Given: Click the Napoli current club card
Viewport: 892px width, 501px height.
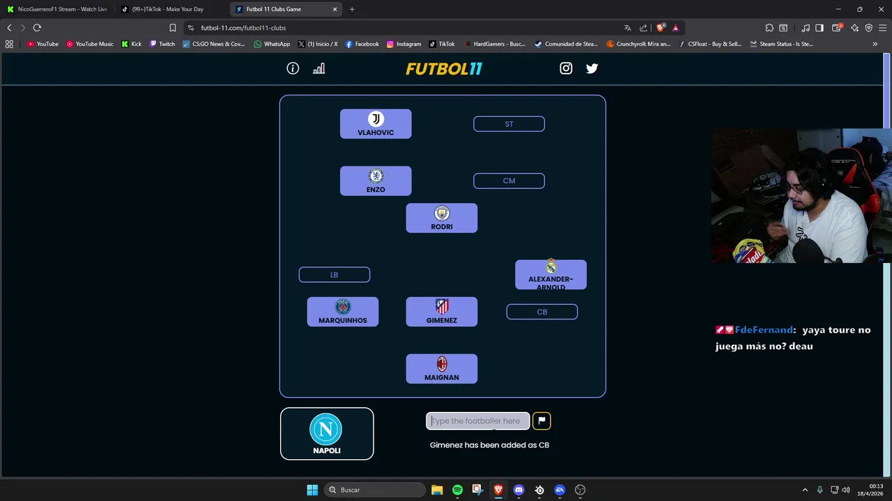Looking at the screenshot, I should [327, 434].
